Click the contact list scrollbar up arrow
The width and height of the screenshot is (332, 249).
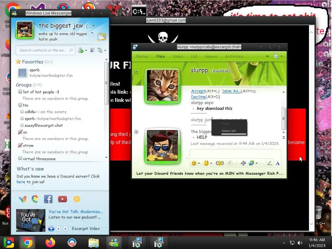106,60
